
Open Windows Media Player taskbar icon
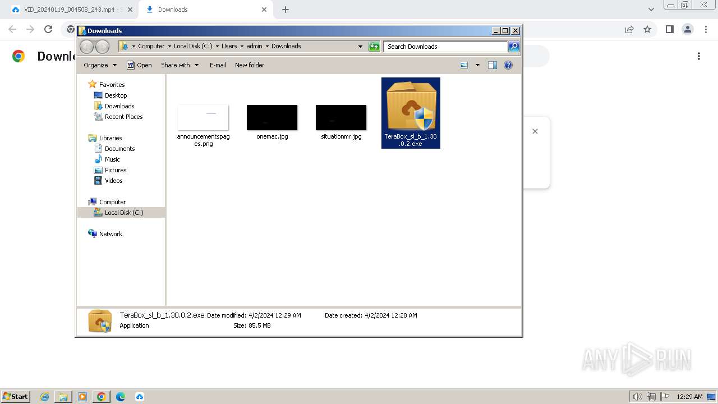82,397
